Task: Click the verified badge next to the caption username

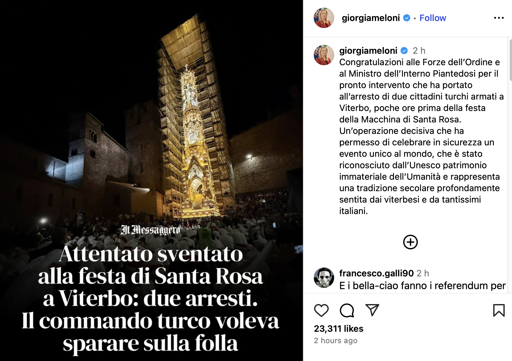Action: click(x=404, y=51)
